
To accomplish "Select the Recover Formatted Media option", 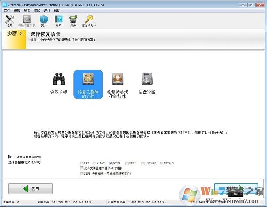I will pos(117,84).
